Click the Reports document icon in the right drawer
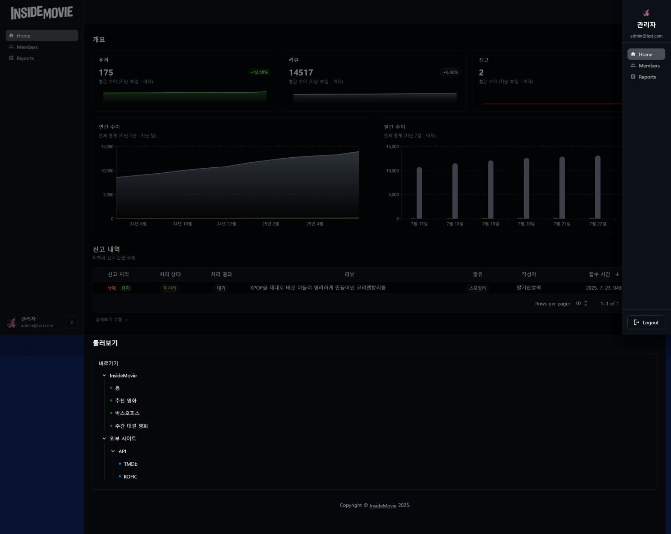671x534 pixels. point(633,77)
